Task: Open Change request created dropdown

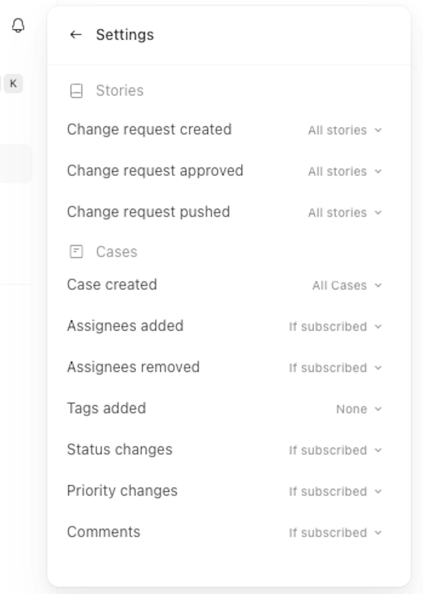Action: [345, 130]
